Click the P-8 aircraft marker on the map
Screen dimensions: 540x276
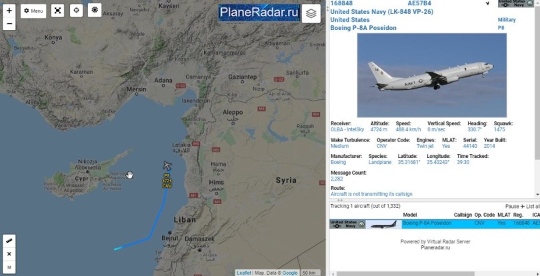point(167,165)
